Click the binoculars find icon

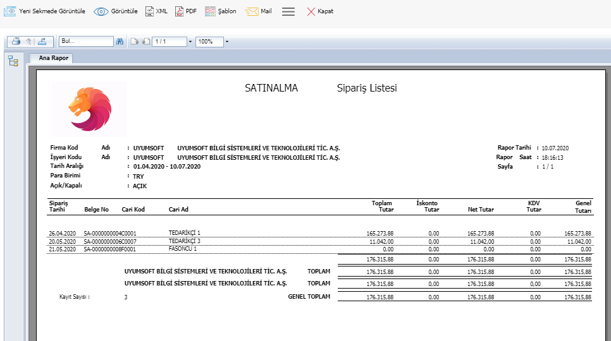(119, 42)
